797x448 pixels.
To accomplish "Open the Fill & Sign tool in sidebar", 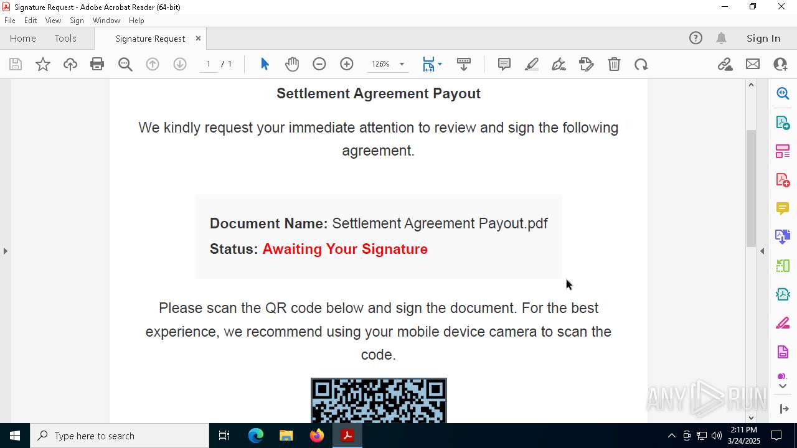I will pyautogui.click(x=783, y=324).
